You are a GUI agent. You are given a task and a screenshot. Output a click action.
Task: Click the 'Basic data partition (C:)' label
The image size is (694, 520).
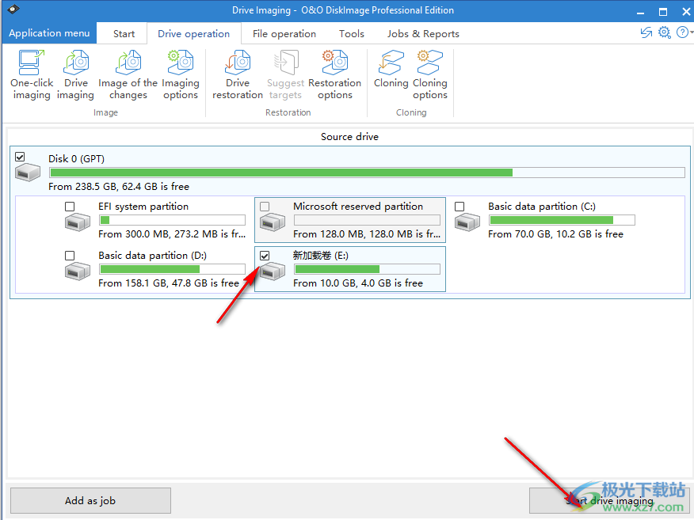point(542,207)
